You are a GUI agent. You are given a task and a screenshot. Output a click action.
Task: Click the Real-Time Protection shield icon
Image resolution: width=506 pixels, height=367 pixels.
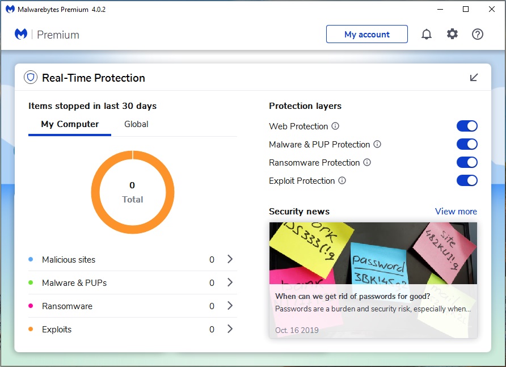pyautogui.click(x=31, y=78)
